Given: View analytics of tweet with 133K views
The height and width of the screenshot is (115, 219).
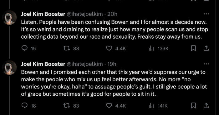Looking at the screenshot, I should [x=151, y=48].
